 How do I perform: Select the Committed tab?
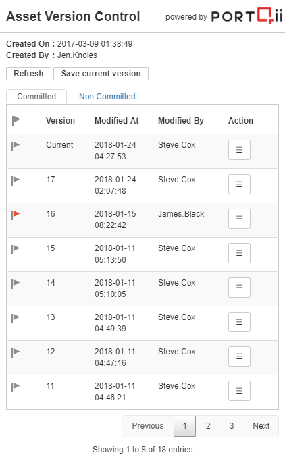(x=36, y=96)
